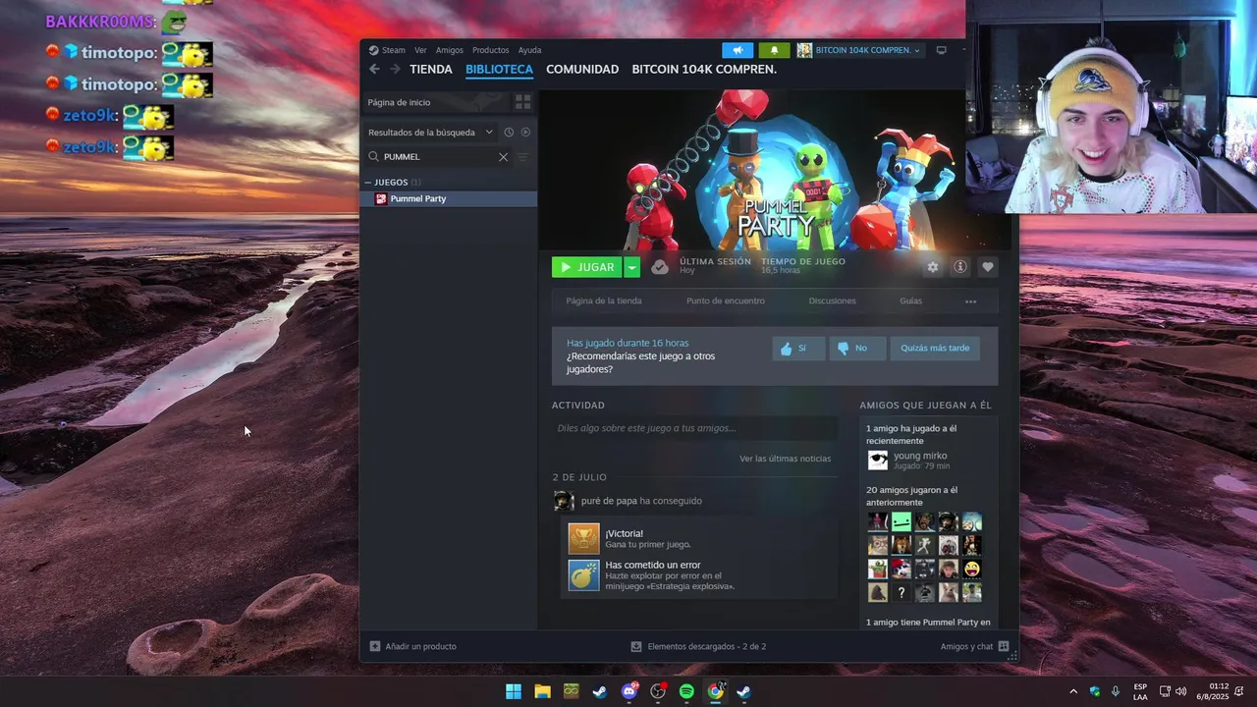Expand the green JUGAR dropdown arrow
This screenshot has width=1257, height=707.
[632, 267]
